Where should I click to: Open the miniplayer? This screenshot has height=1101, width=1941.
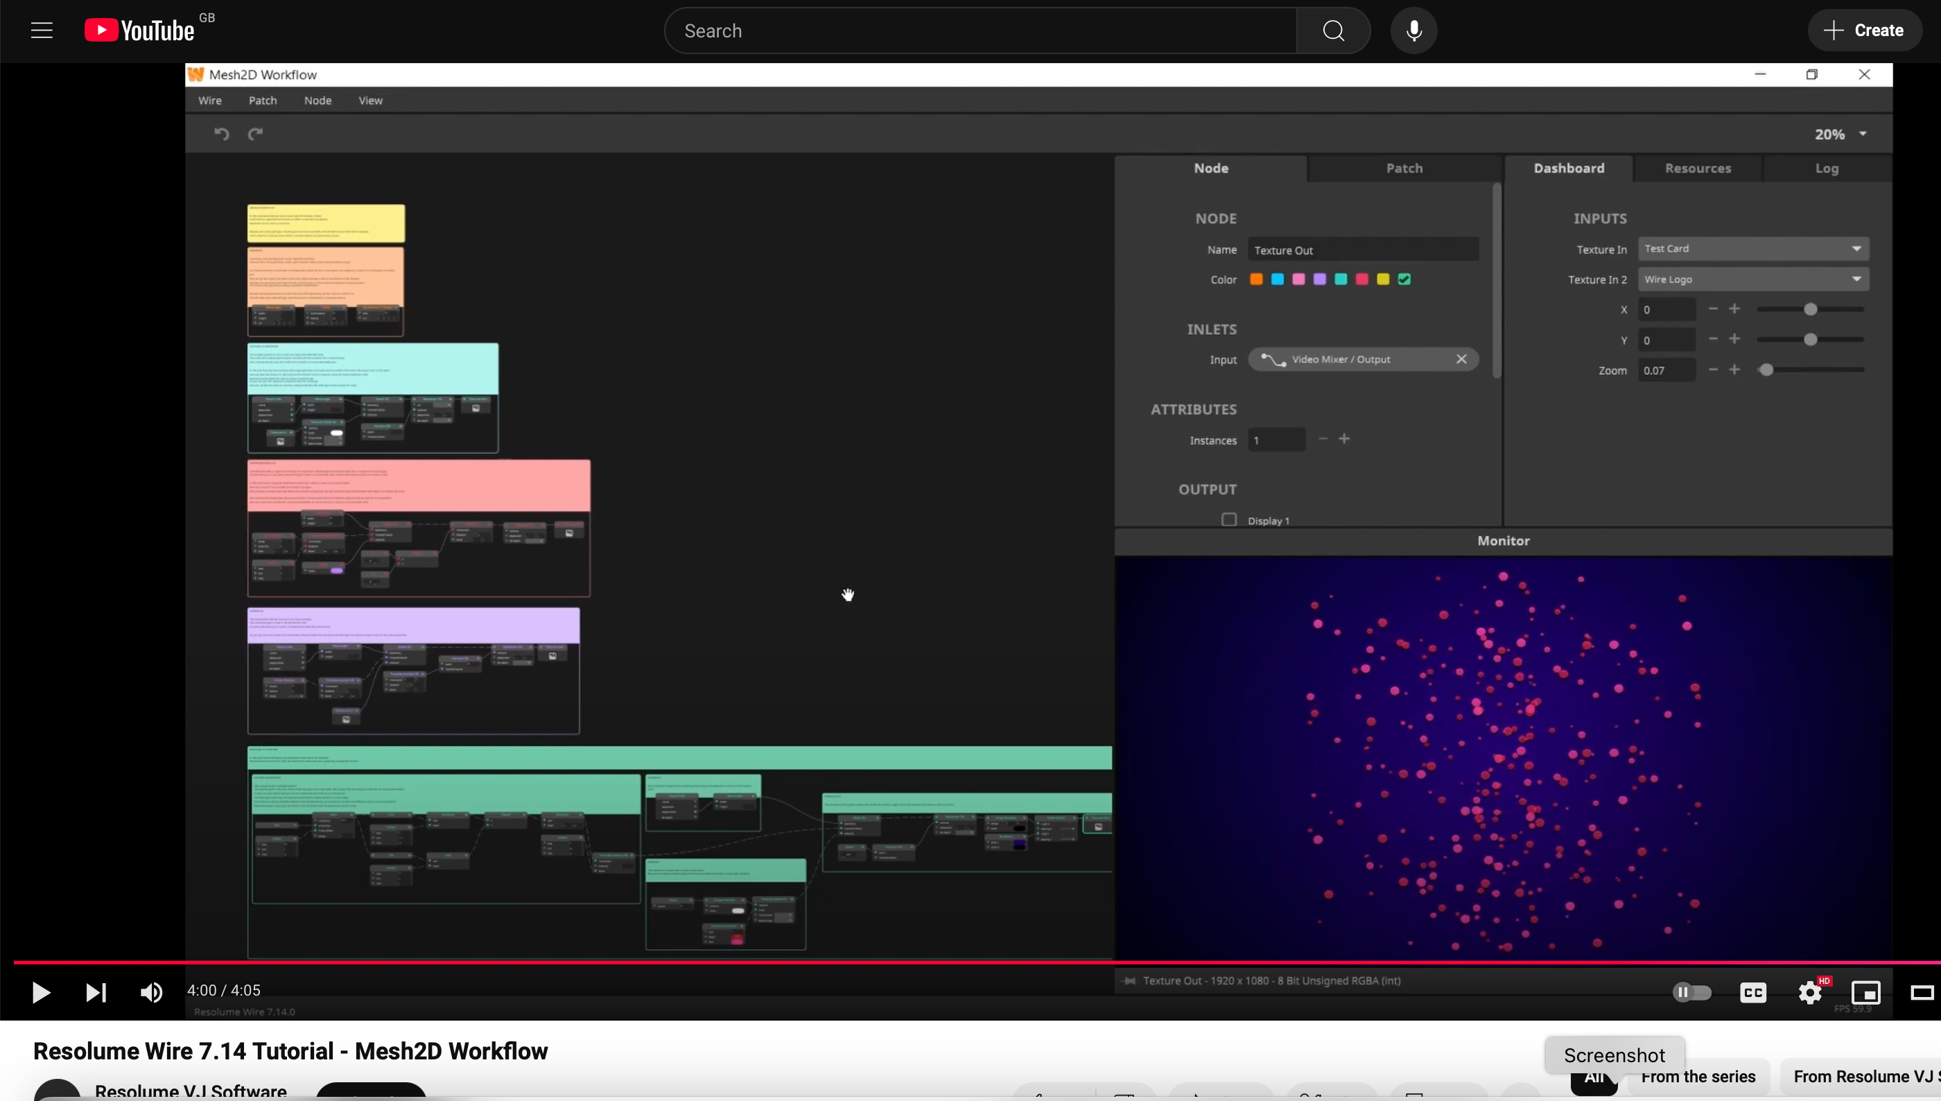[1865, 992]
